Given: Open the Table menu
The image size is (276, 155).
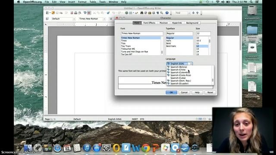Looking at the screenshot, I should tap(93, 2).
